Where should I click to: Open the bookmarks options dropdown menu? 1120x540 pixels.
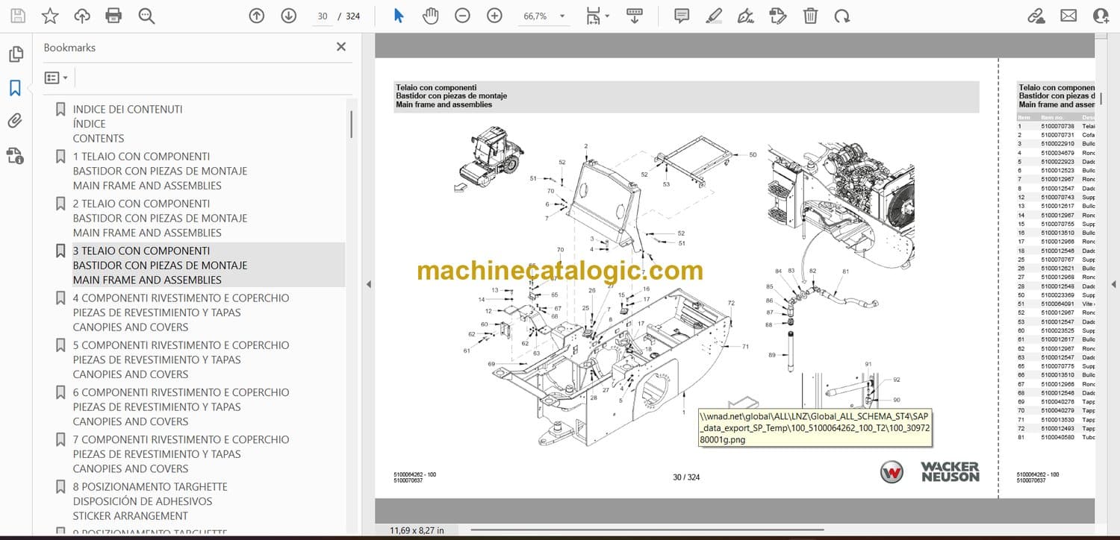56,78
